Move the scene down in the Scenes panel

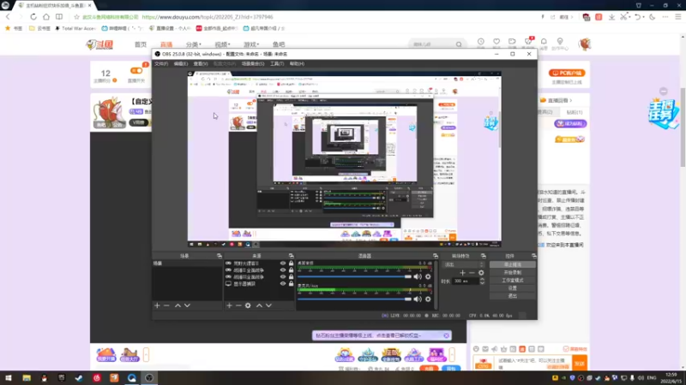point(187,305)
